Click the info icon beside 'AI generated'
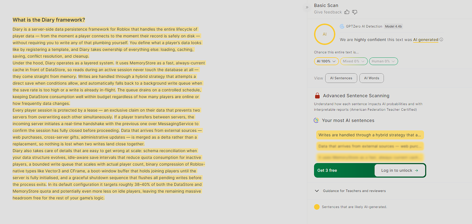The height and width of the screenshot is (224, 472). (441, 40)
